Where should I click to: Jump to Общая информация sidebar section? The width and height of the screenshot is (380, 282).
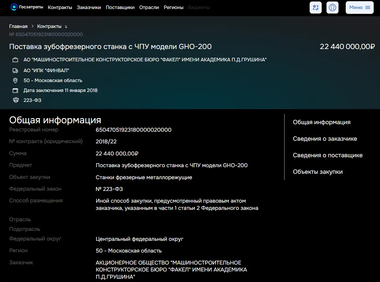(x=322, y=122)
